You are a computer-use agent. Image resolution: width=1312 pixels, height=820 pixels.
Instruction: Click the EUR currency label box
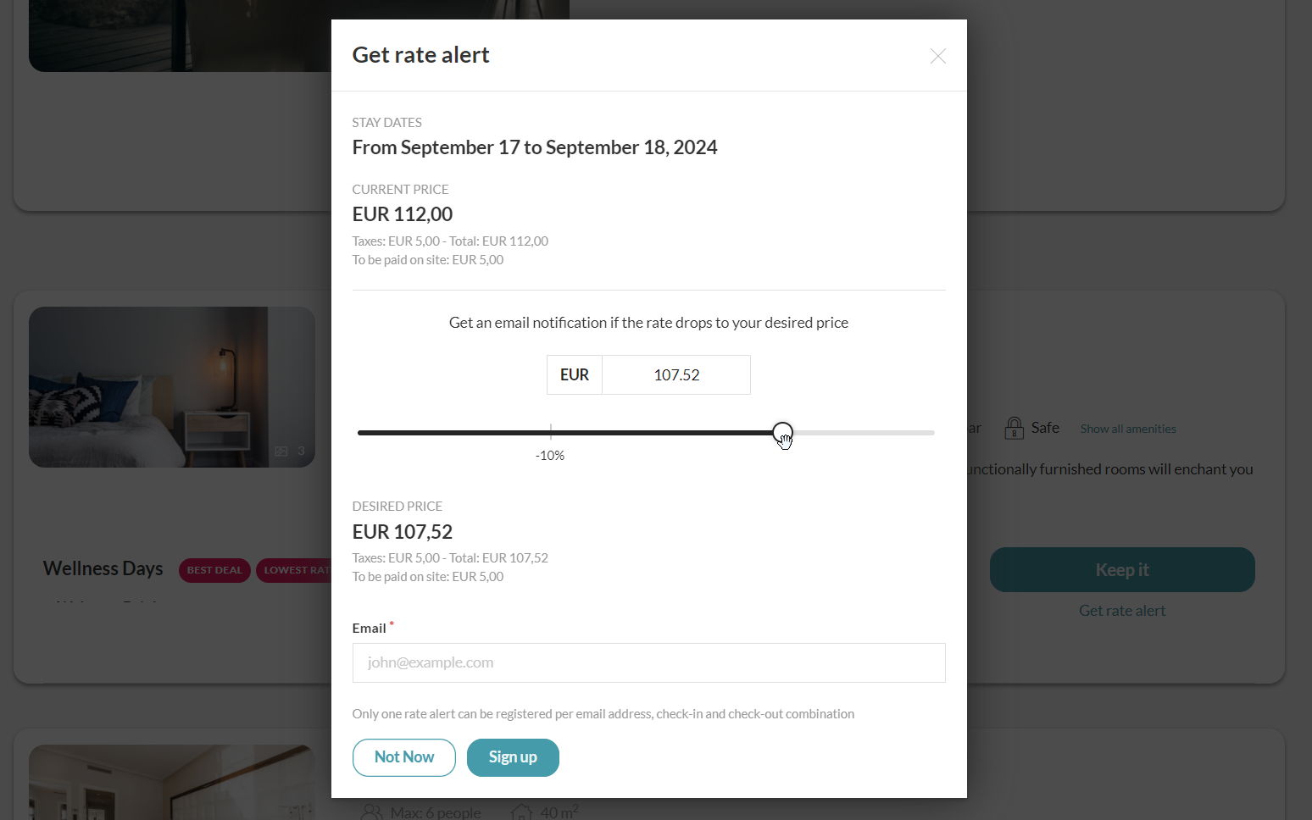(574, 374)
